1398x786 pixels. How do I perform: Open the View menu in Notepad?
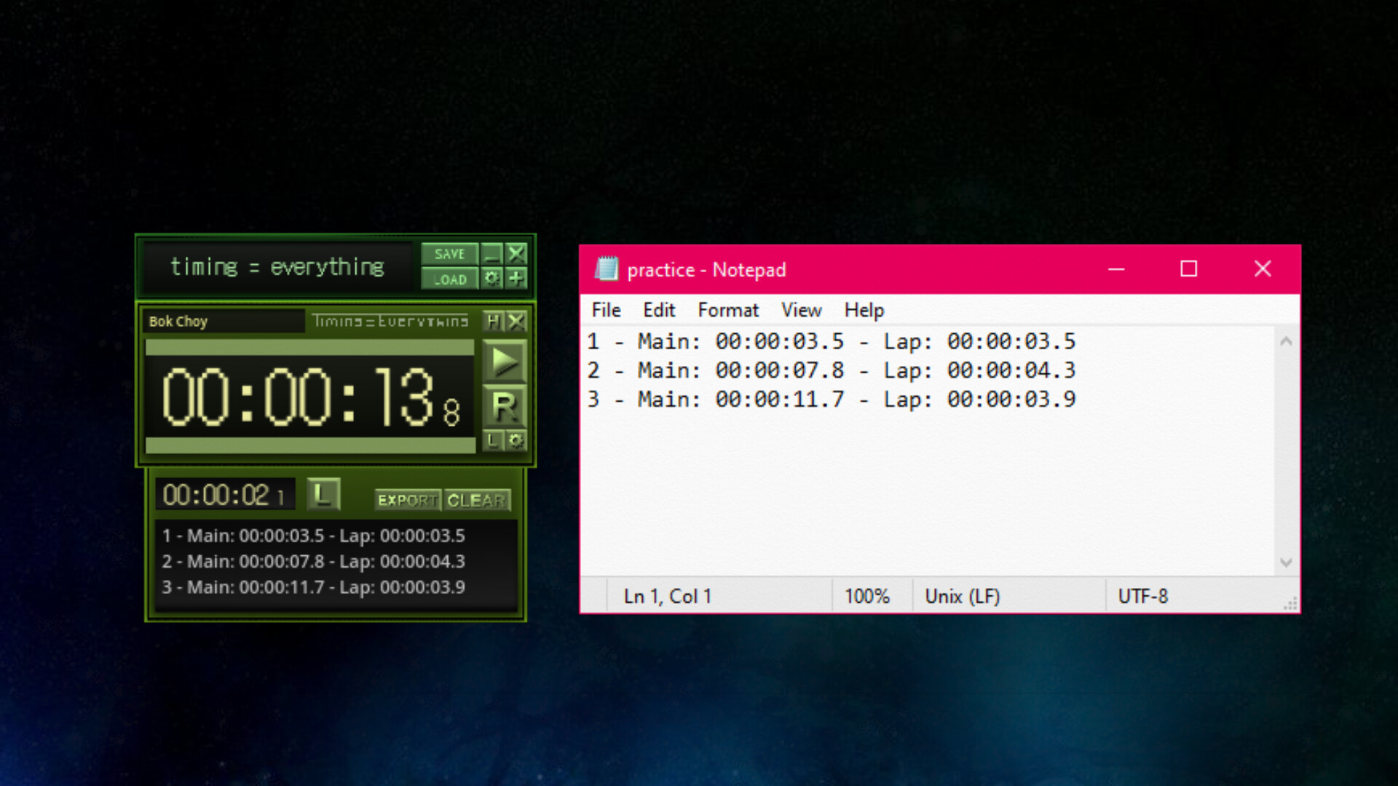801,310
